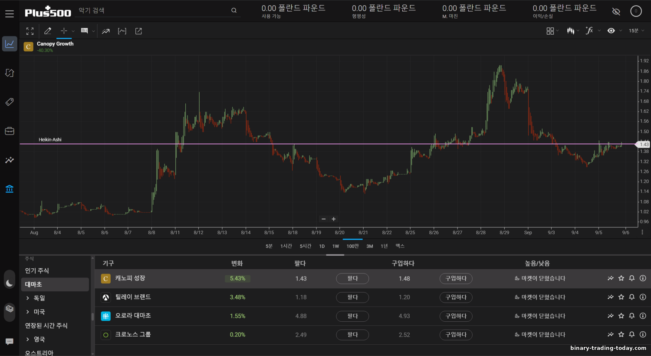Click the fullscreen chart icon

[x=30, y=31]
